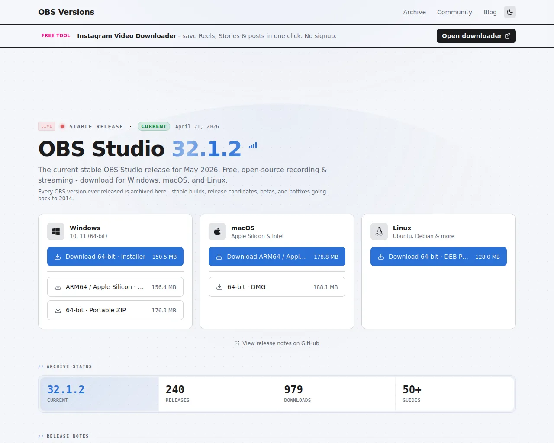Viewport: 554px width, 443px height.
Task: Click the 150.5 MB file size
Action: (164, 257)
